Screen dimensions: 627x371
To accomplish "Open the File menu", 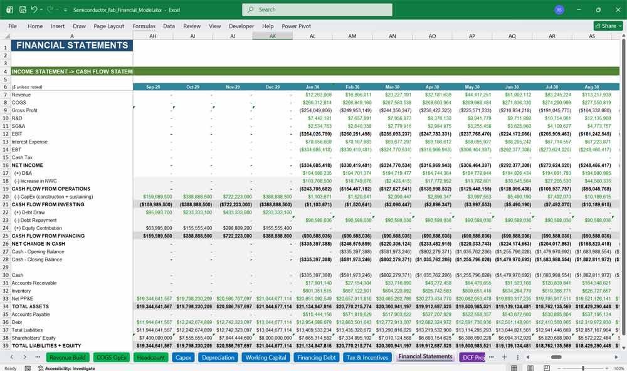I will (x=13, y=26).
